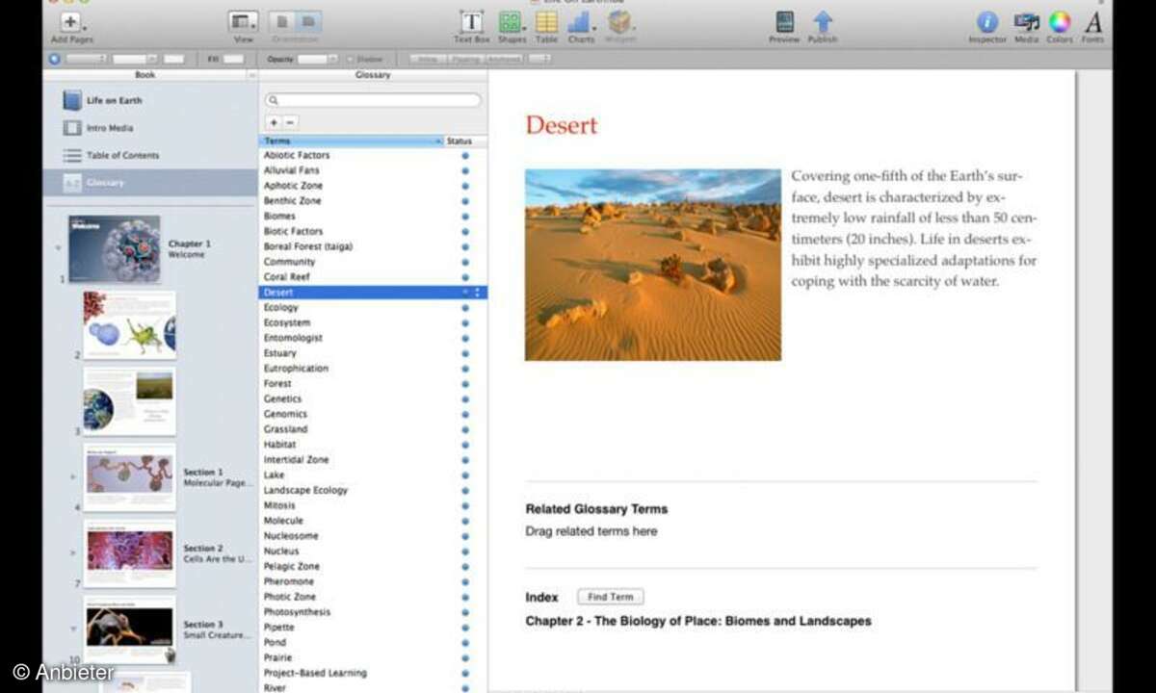Viewport: 1156px width, 693px height.
Task: Expand Section 1 Molecular Page triangle
Action: [x=73, y=476]
